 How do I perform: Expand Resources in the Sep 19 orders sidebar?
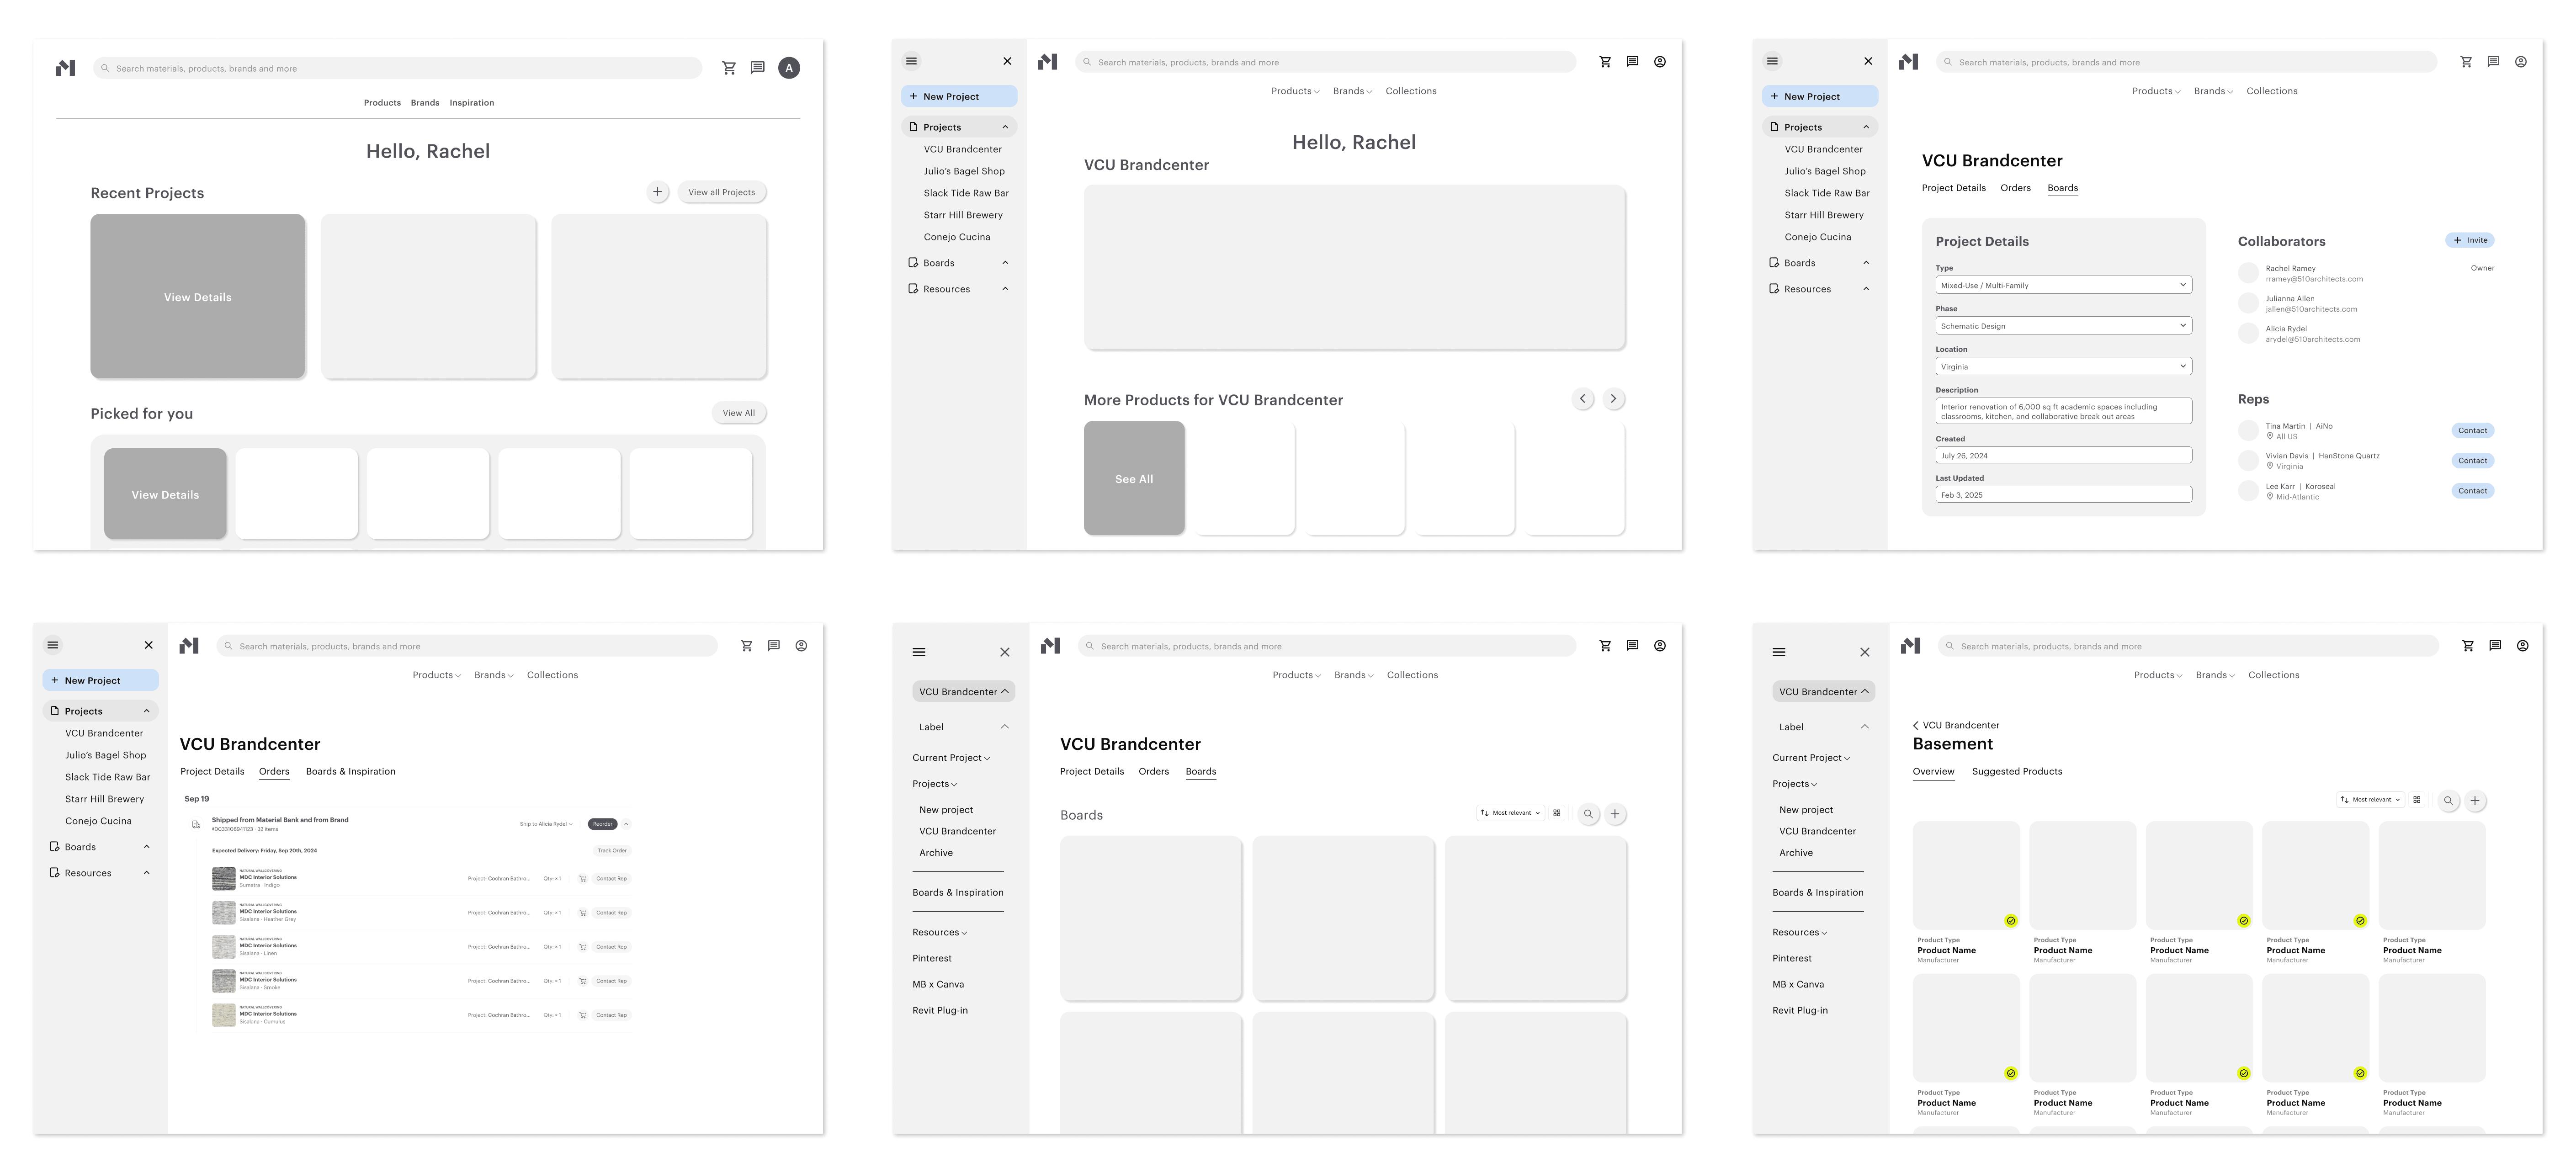tap(146, 873)
